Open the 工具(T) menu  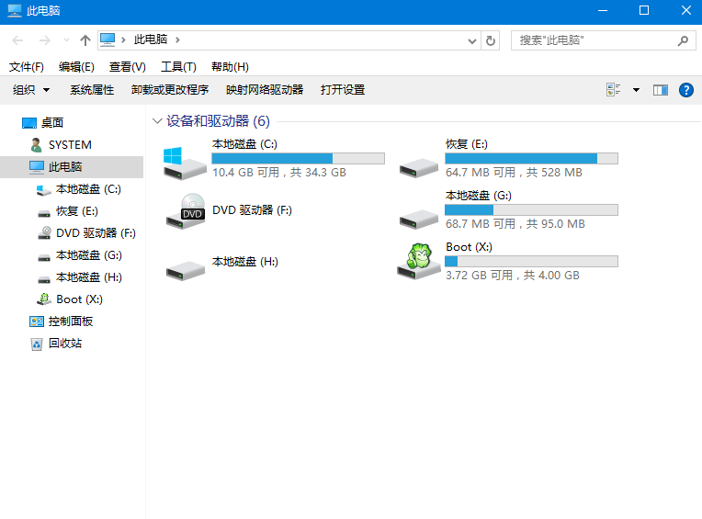point(178,67)
